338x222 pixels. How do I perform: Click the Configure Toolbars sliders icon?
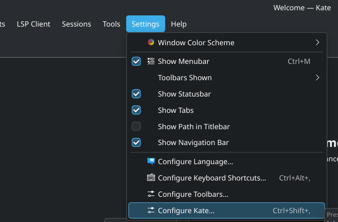[151, 194]
